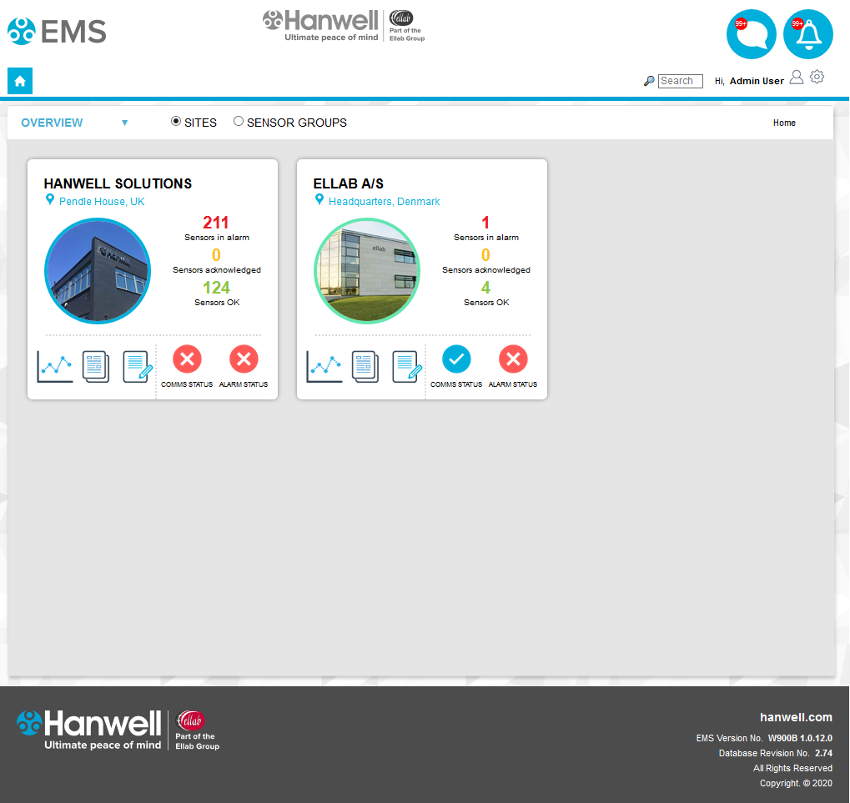Click the EMS logo at top left

pos(57,32)
